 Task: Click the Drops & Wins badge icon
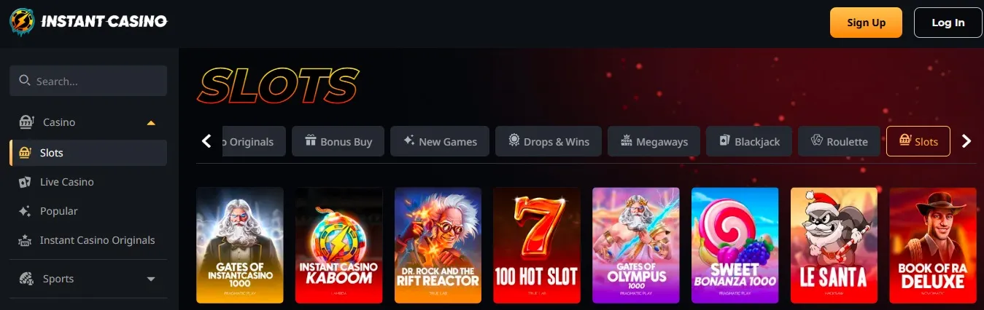[x=514, y=141]
